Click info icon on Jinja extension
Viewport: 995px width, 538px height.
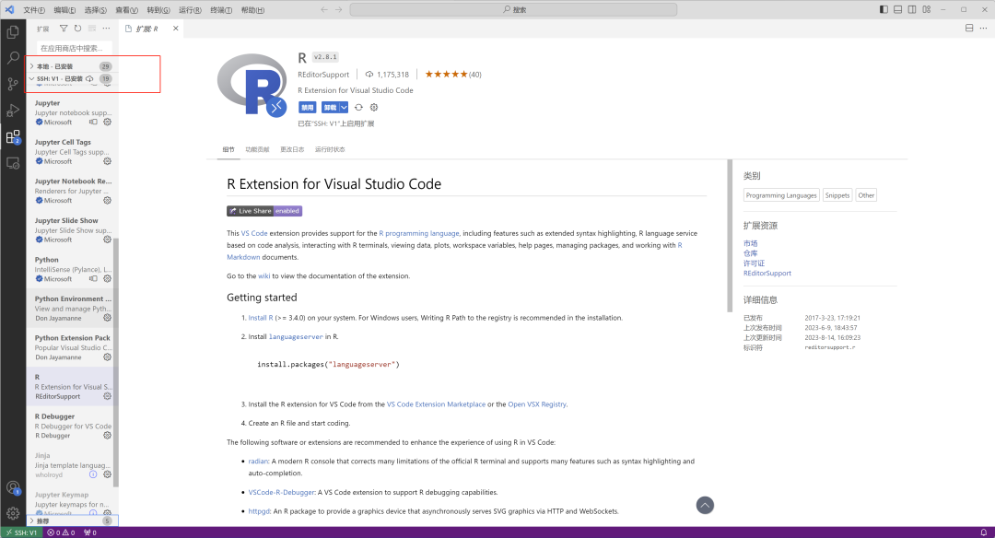tap(93, 474)
